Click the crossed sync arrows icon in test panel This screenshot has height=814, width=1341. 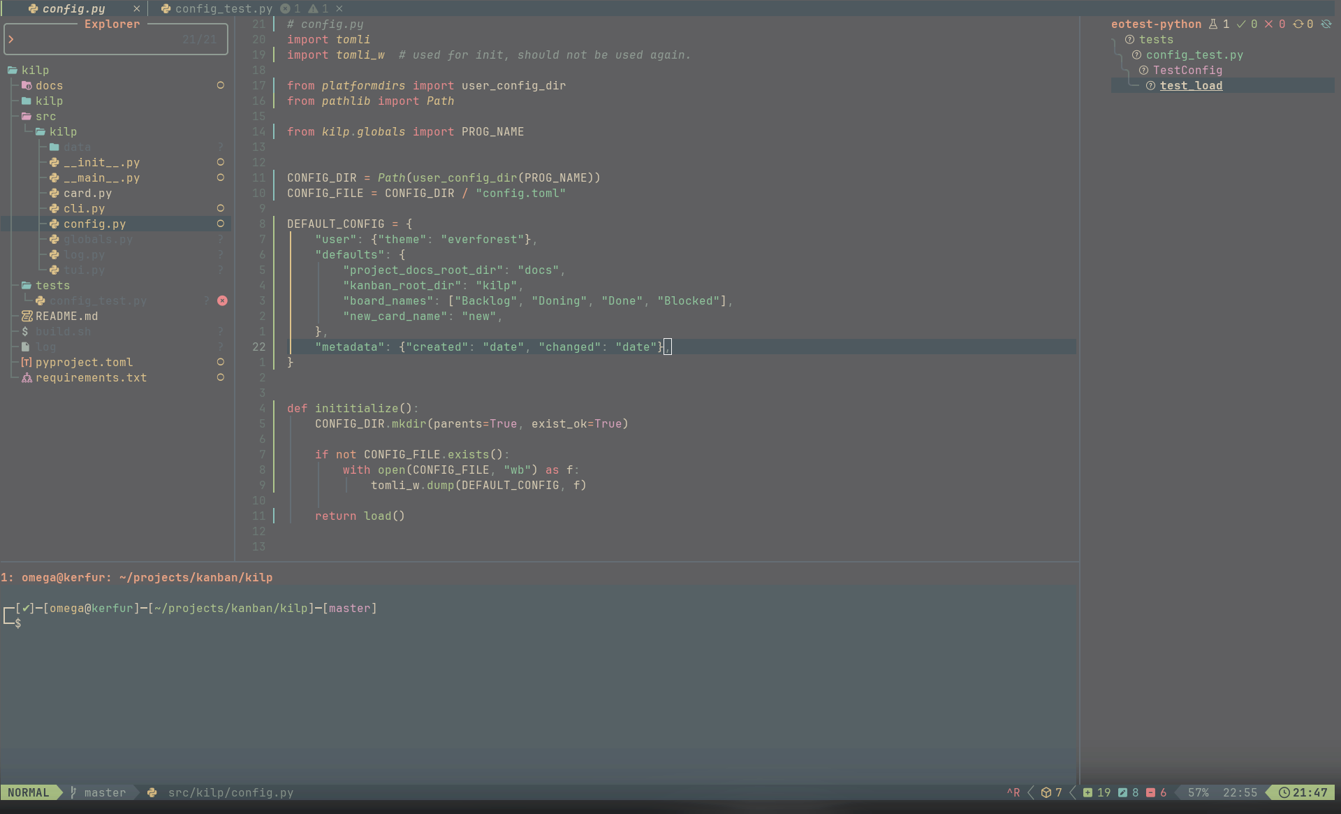point(1326,24)
